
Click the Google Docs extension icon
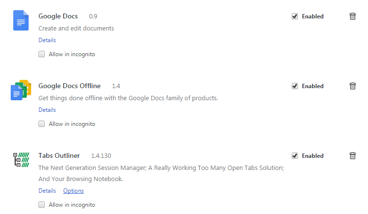point(20,20)
